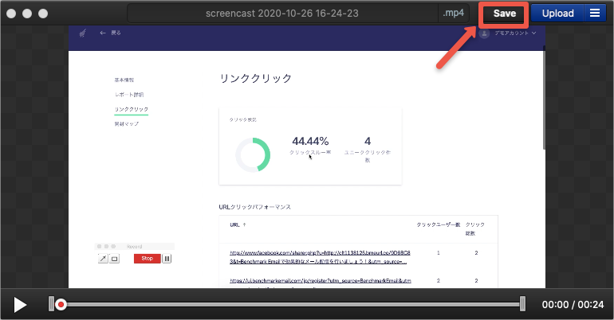Select the arrow tool in Record panel
Image resolution: width=614 pixels, height=320 pixels.
point(102,259)
